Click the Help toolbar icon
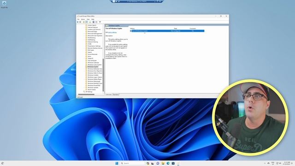The height and width of the screenshot is (166, 295). pyautogui.click(x=93, y=22)
